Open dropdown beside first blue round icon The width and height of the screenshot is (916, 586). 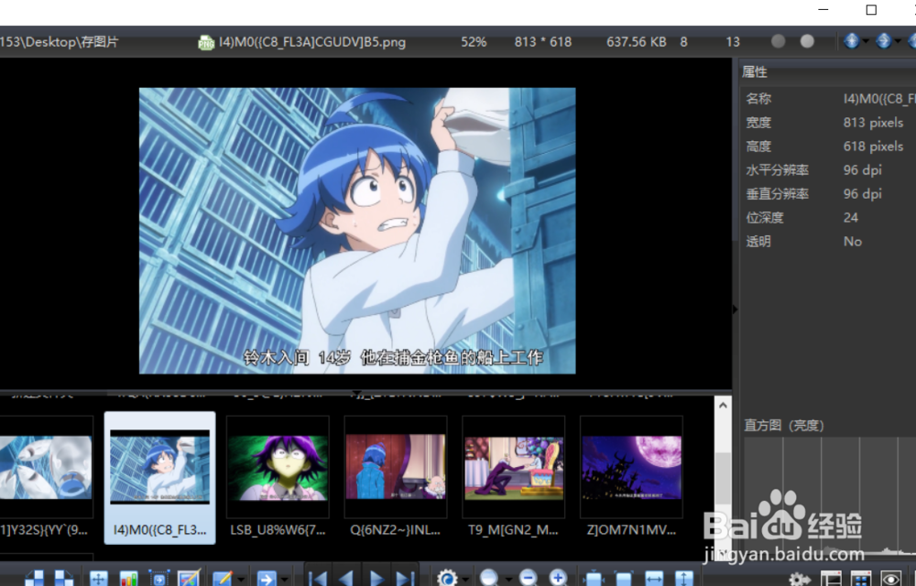(866, 41)
